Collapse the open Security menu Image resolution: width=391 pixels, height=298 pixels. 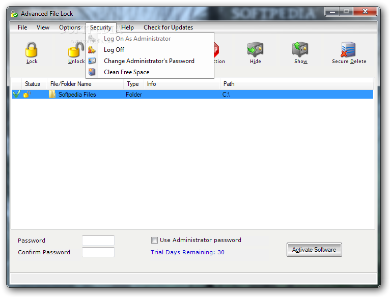point(101,27)
